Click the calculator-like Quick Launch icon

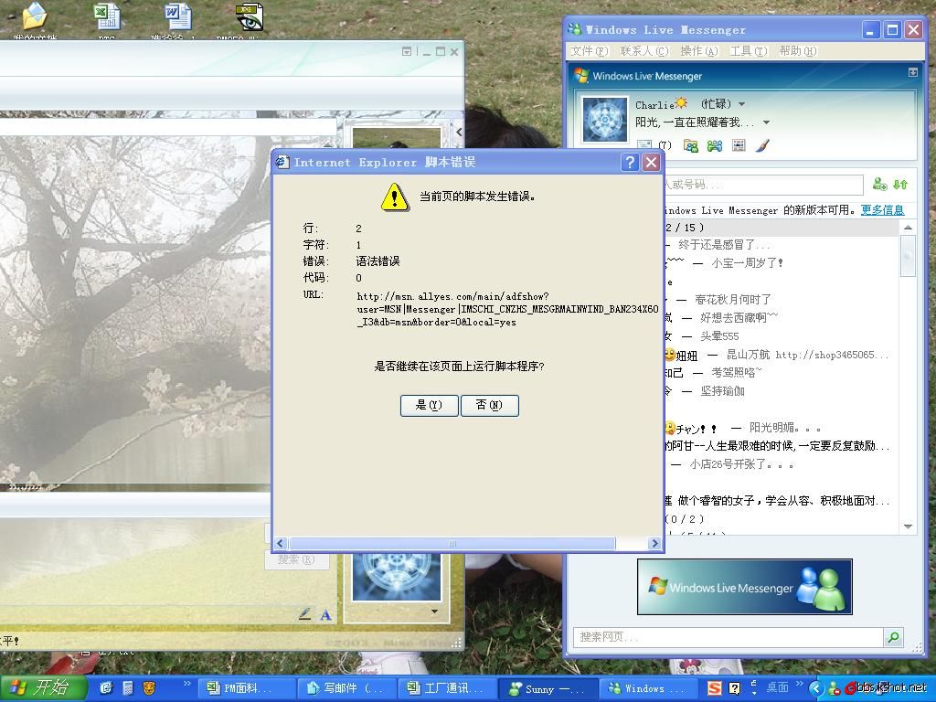pyautogui.click(x=128, y=688)
